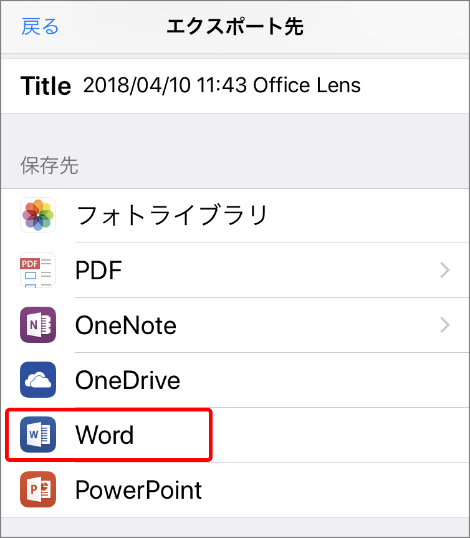Tap the bold Title label
The height and width of the screenshot is (538, 470).
[x=46, y=86]
